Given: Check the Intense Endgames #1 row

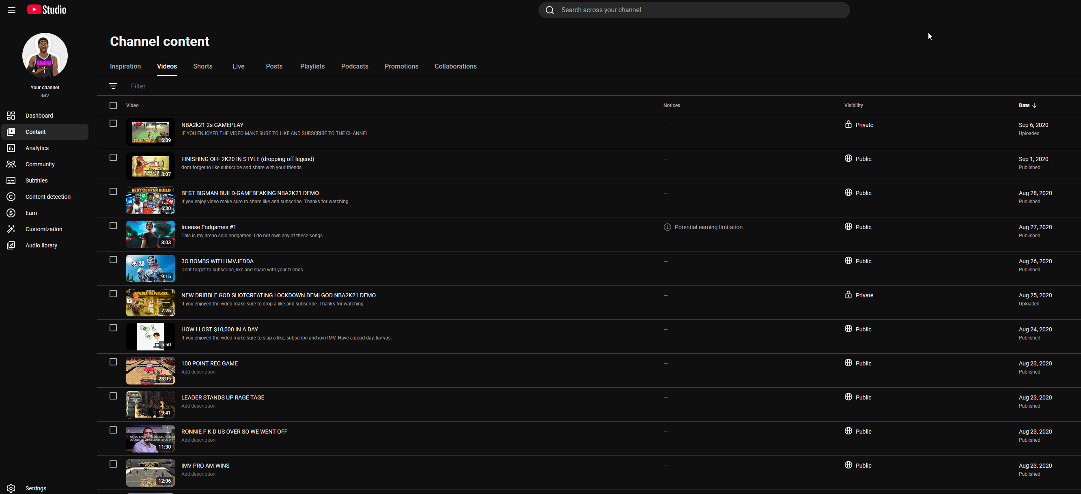Looking at the screenshot, I should coord(113,226).
